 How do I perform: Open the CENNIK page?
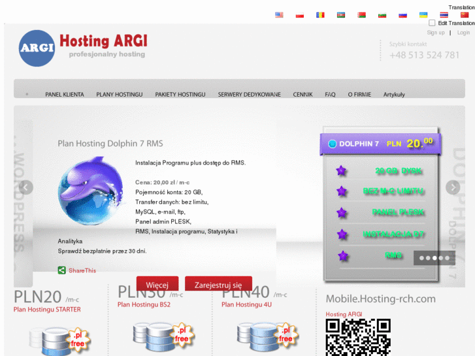click(x=303, y=95)
